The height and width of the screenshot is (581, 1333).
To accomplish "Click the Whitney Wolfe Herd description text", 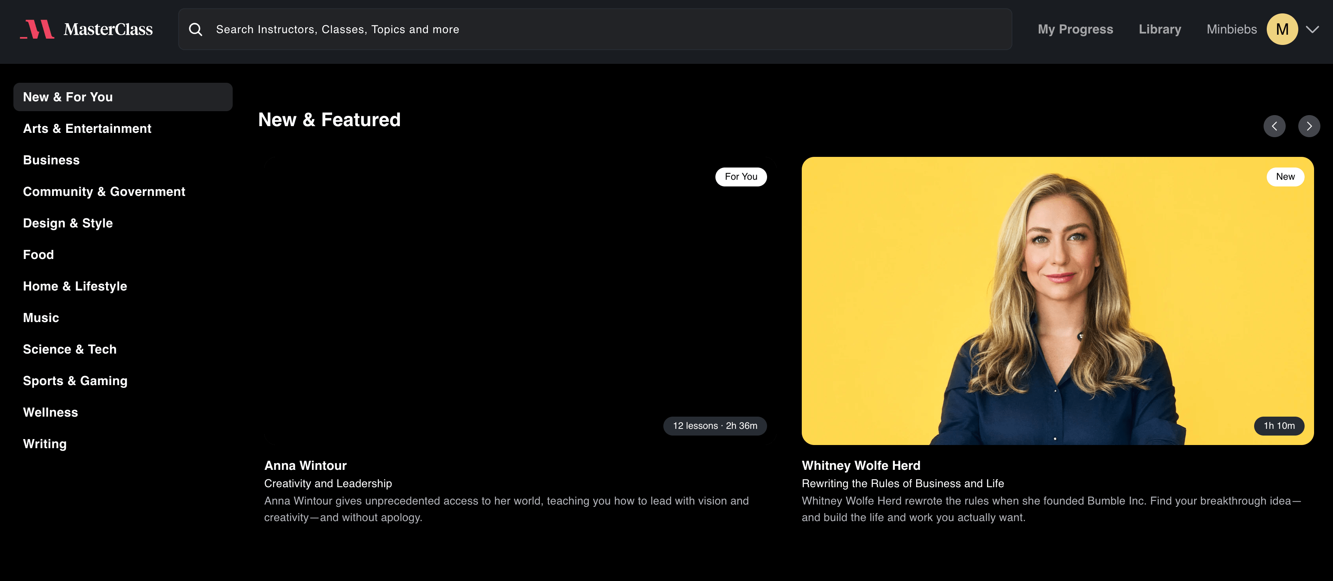I will 1051,509.
